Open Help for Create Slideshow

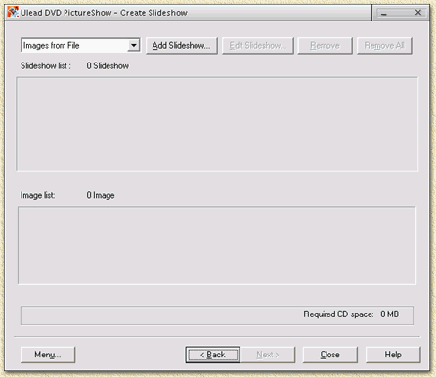pos(393,355)
